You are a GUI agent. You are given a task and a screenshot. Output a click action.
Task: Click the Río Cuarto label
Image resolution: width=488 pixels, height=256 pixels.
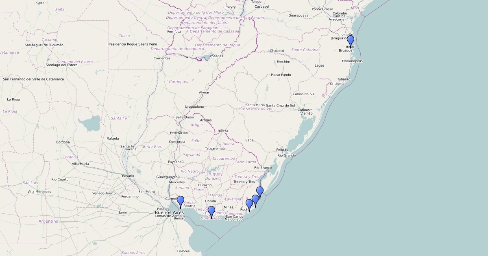(x=60, y=179)
